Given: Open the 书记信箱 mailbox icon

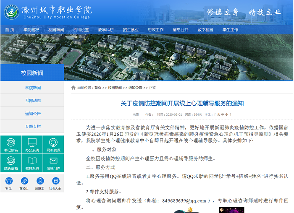Looking at the screenshot, I should coord(11,144).
